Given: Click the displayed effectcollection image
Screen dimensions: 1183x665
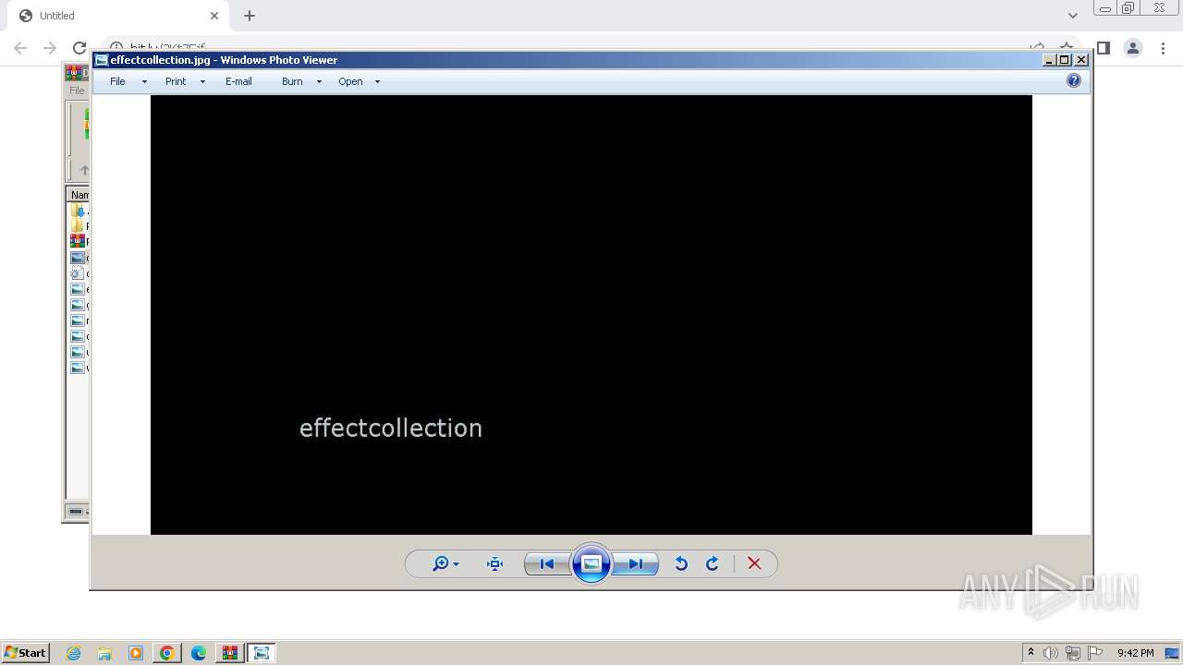Looking at the screenshot, I should pos(591,315).
